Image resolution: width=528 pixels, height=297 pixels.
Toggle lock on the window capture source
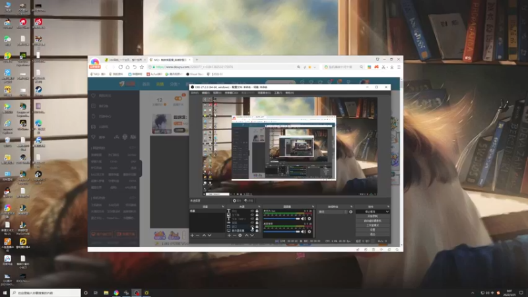[x=257, y=226]
